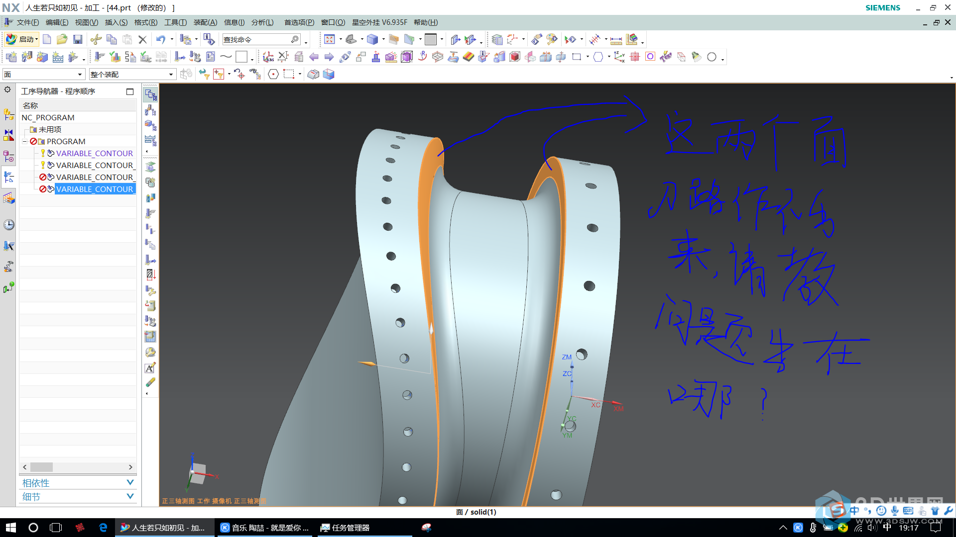Click the navigator horizontal scrollbar thumb
Viewport: 956px width, 537px height.
pos(41,467)
